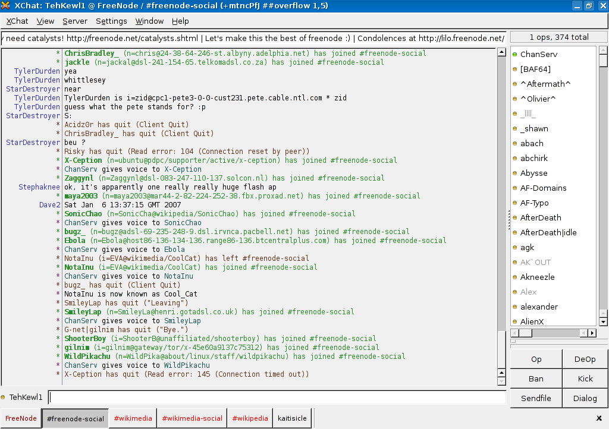
Task: Click TylerDurden's nick beside 'whittlesey'
Action: [x=37, y=80]
